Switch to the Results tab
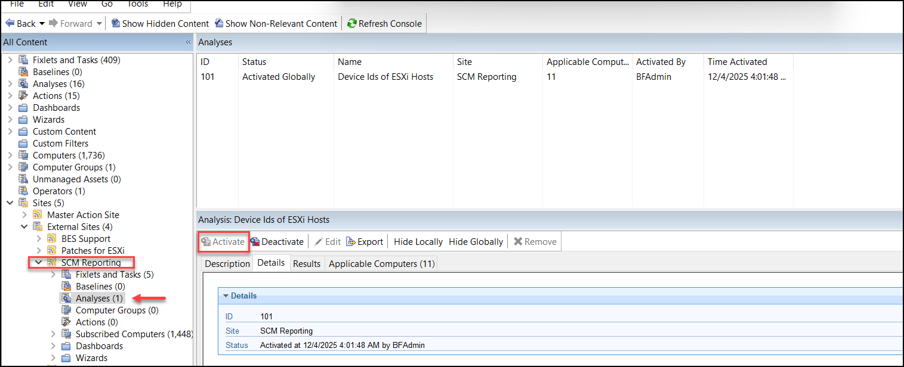Viewport: 904px width, 367px height. (x=307, y=264)
